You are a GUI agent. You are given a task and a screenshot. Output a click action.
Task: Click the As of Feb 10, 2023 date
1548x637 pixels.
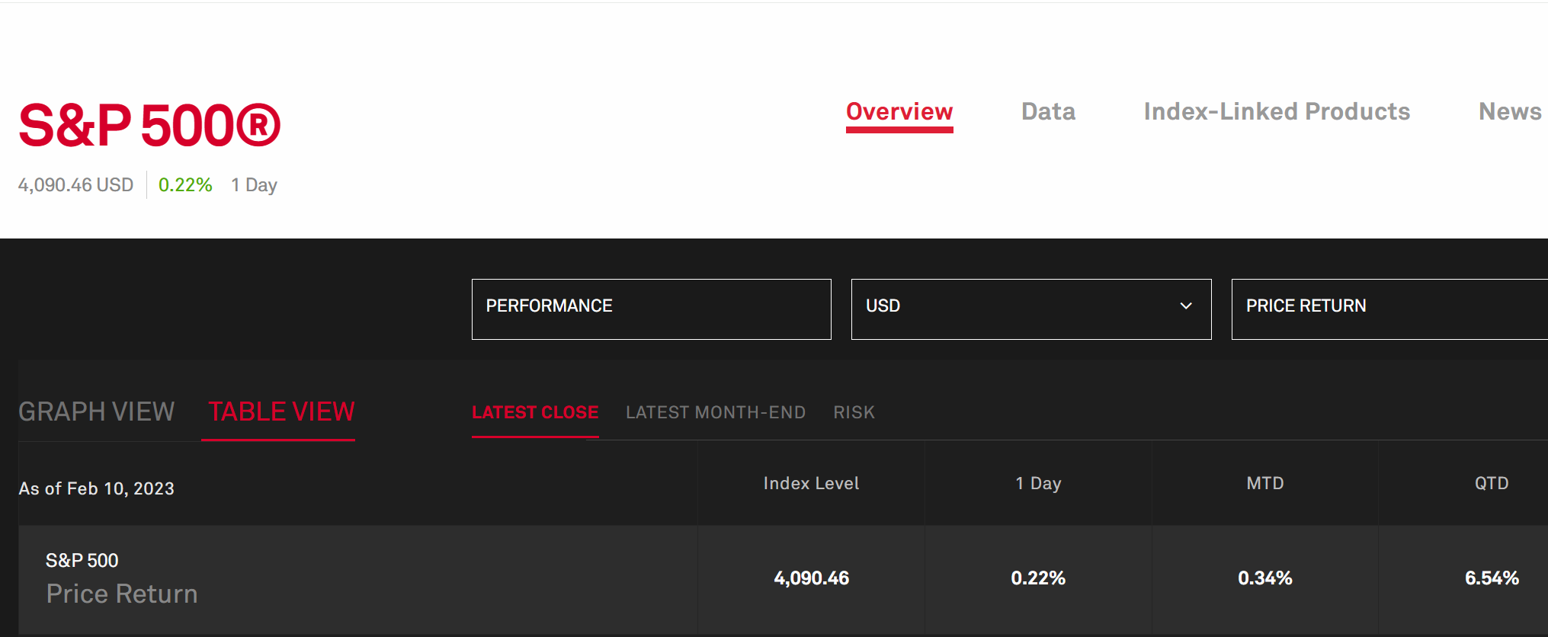tap(97, 488)
